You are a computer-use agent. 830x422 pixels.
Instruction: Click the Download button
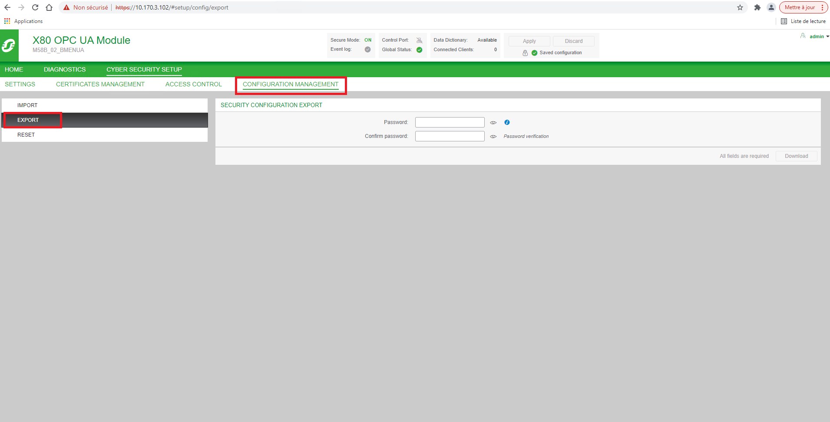click(x=797, y=156)
